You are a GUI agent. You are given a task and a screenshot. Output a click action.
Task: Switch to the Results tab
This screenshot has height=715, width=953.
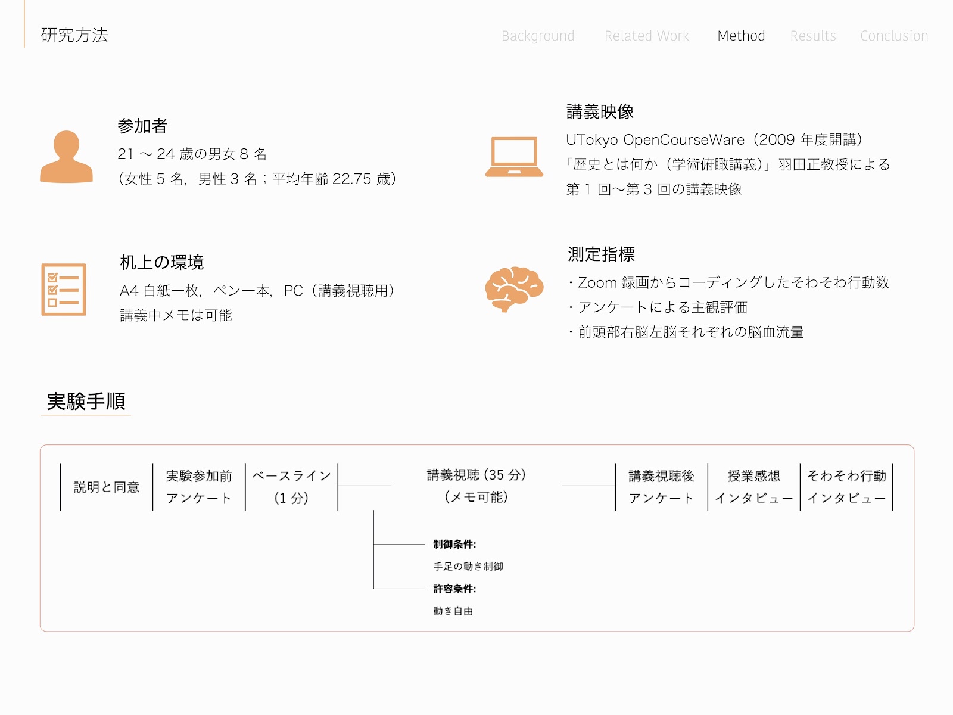[x=814, y=36]
